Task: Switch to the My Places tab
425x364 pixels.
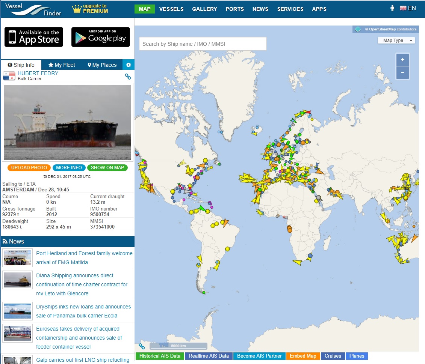Action: (102, 65)
